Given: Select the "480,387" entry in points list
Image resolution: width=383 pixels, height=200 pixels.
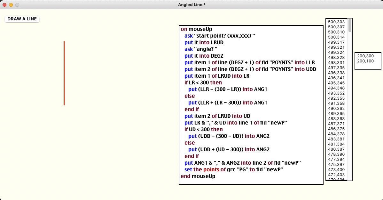Looking at the screenshot, I should [x=336, y=149].
